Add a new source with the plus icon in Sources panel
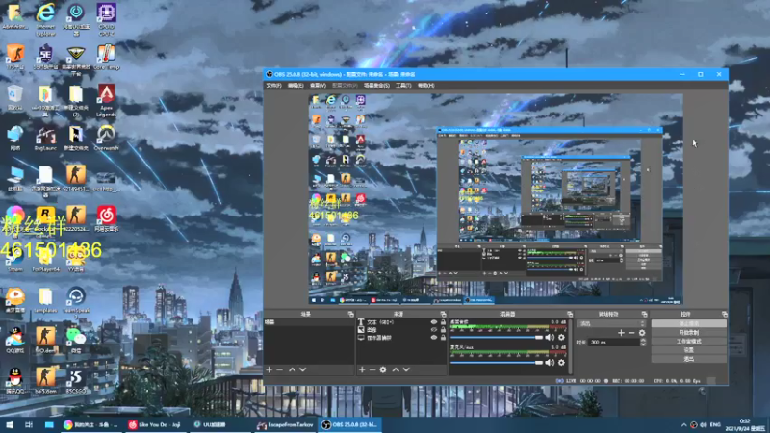Screen dimensions: 770x433 point(362,369)
